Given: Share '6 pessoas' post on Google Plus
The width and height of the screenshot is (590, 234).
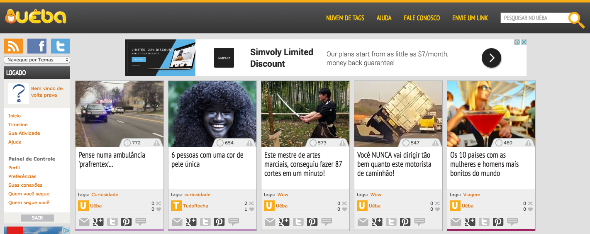Looking at the screenshot, I should 191,222.
